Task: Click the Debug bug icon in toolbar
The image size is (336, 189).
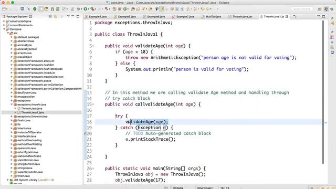Action: [x=78, y=9]
